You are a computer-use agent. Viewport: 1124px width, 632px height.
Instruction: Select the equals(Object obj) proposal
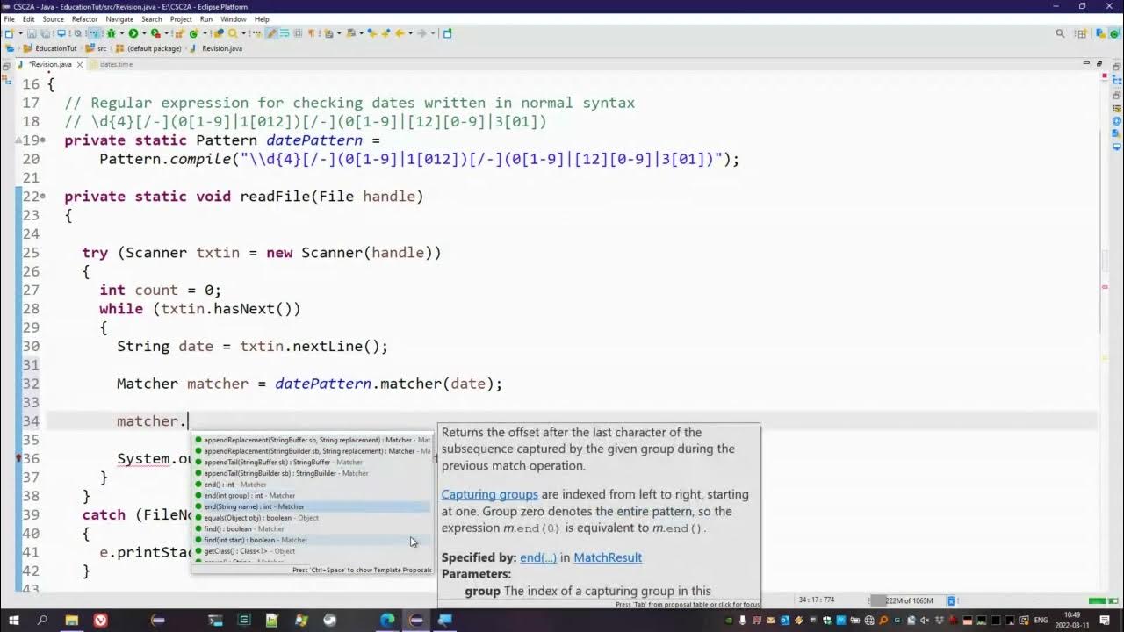point(312,518)
